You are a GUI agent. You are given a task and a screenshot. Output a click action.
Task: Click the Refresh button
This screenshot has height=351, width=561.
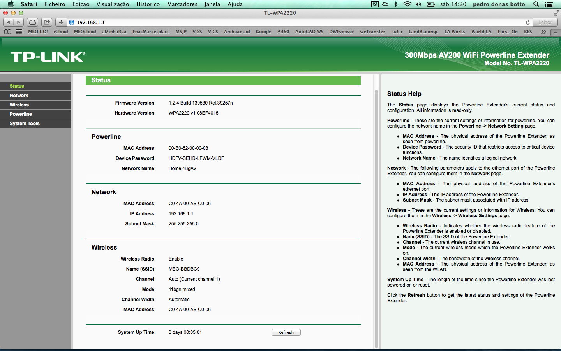tap(286, 332)
